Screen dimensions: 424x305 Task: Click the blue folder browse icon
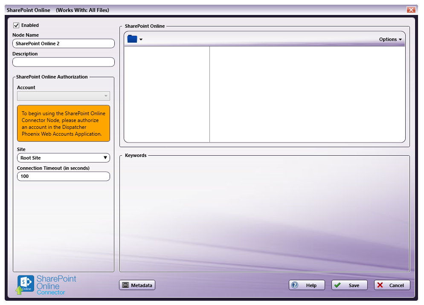point(132,39)
